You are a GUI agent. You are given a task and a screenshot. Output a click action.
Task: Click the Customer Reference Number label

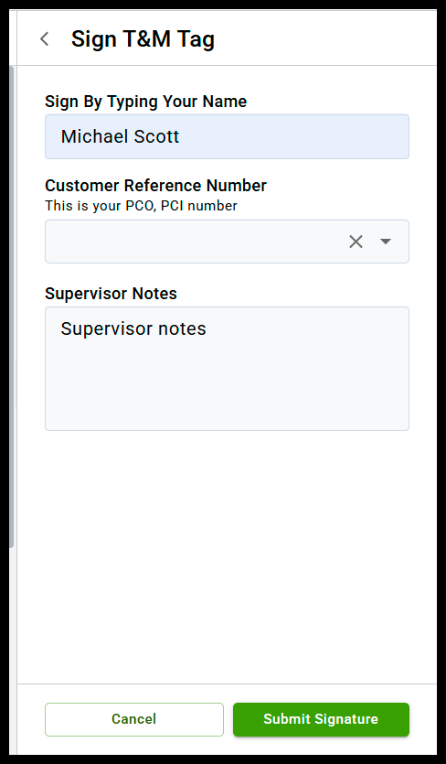155,186
